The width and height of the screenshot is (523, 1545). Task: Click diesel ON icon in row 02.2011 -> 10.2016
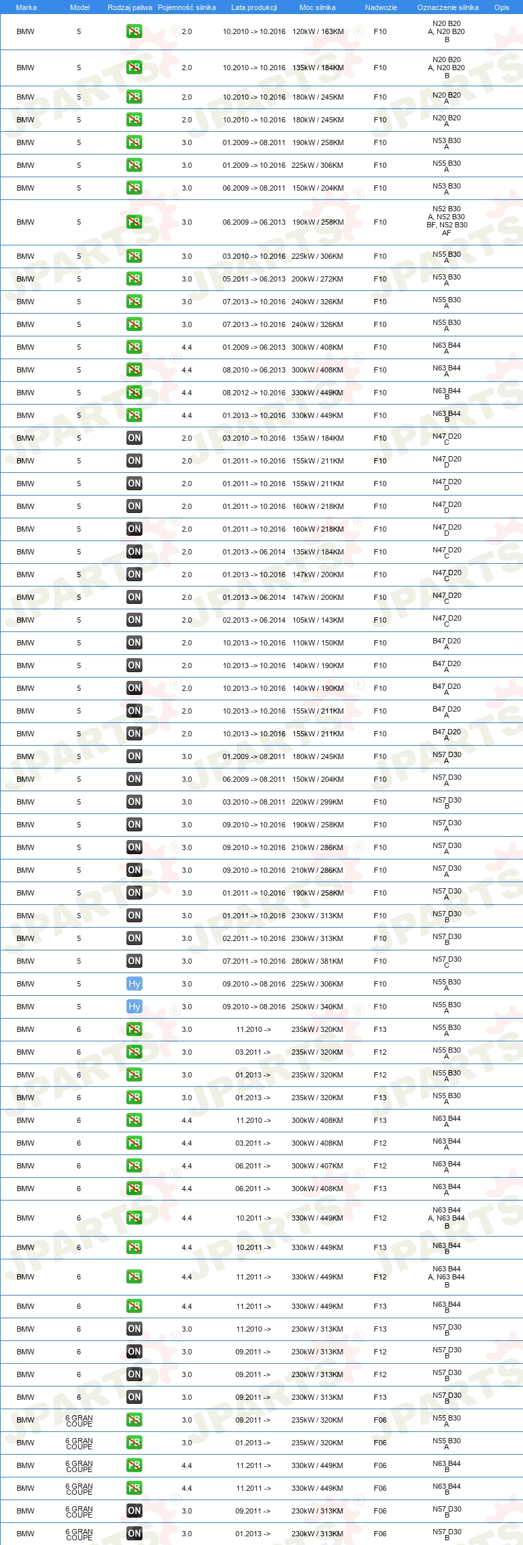(x=134, y=938)
